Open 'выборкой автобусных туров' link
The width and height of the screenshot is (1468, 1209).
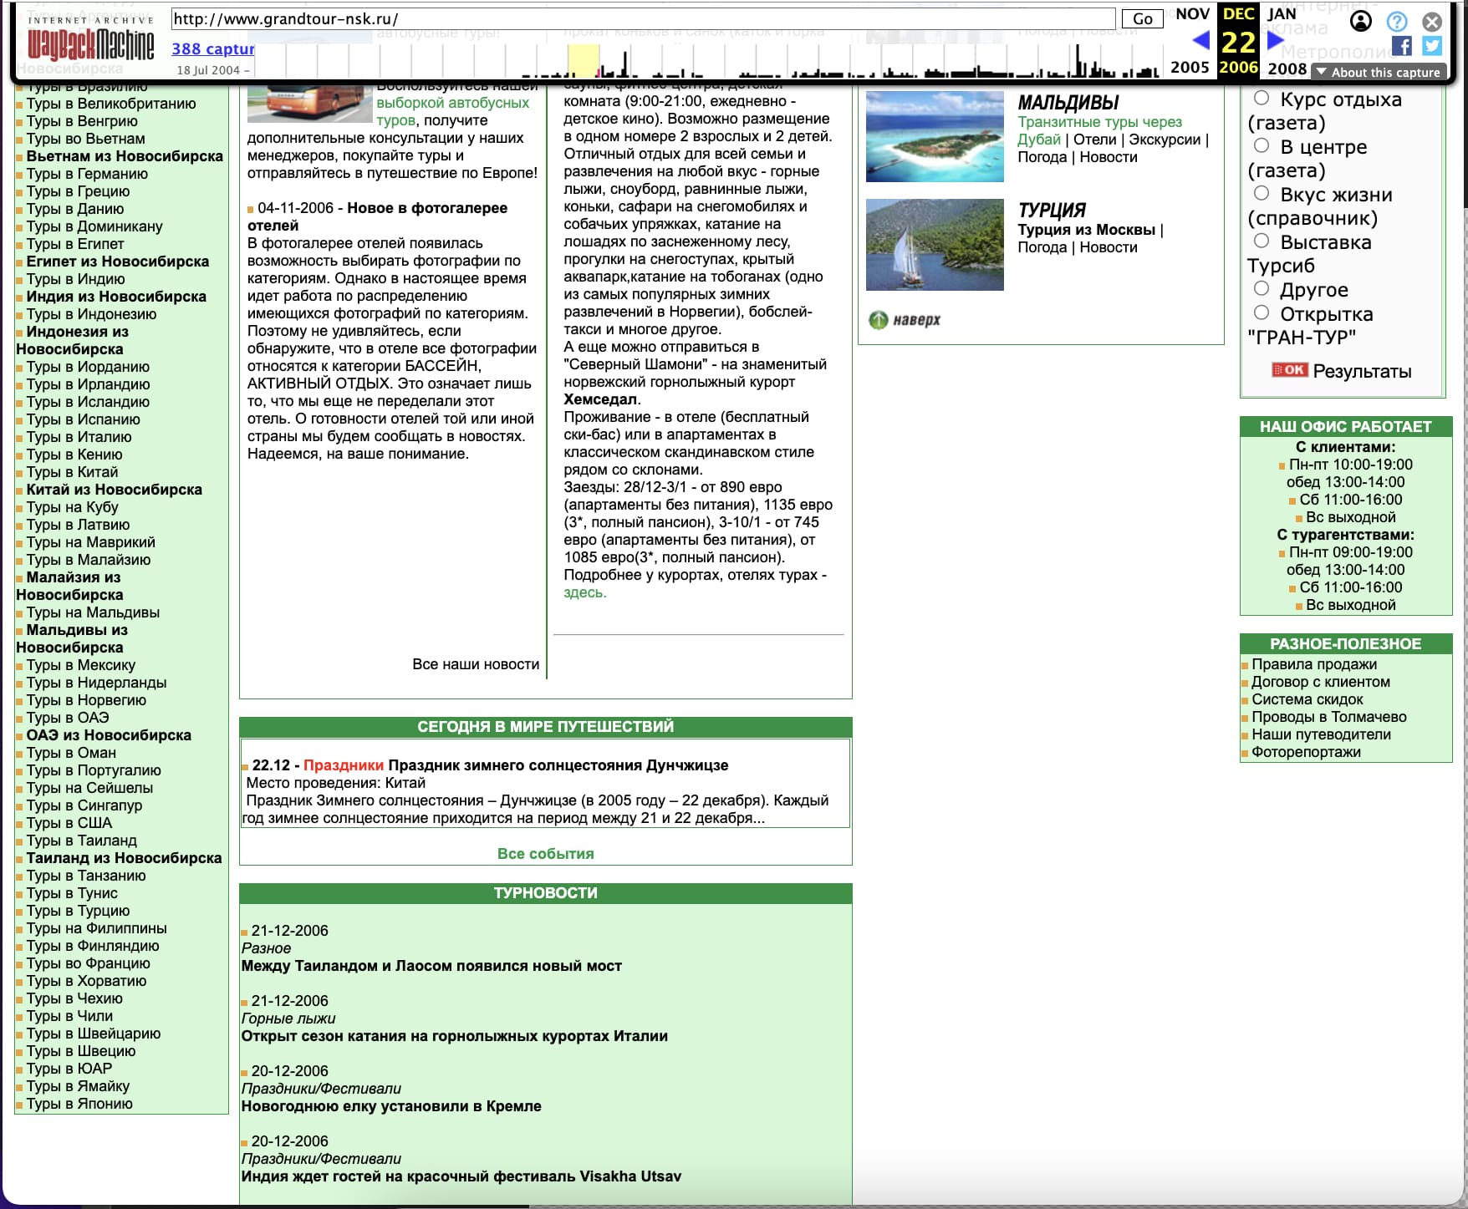click(x=452, y=111)
